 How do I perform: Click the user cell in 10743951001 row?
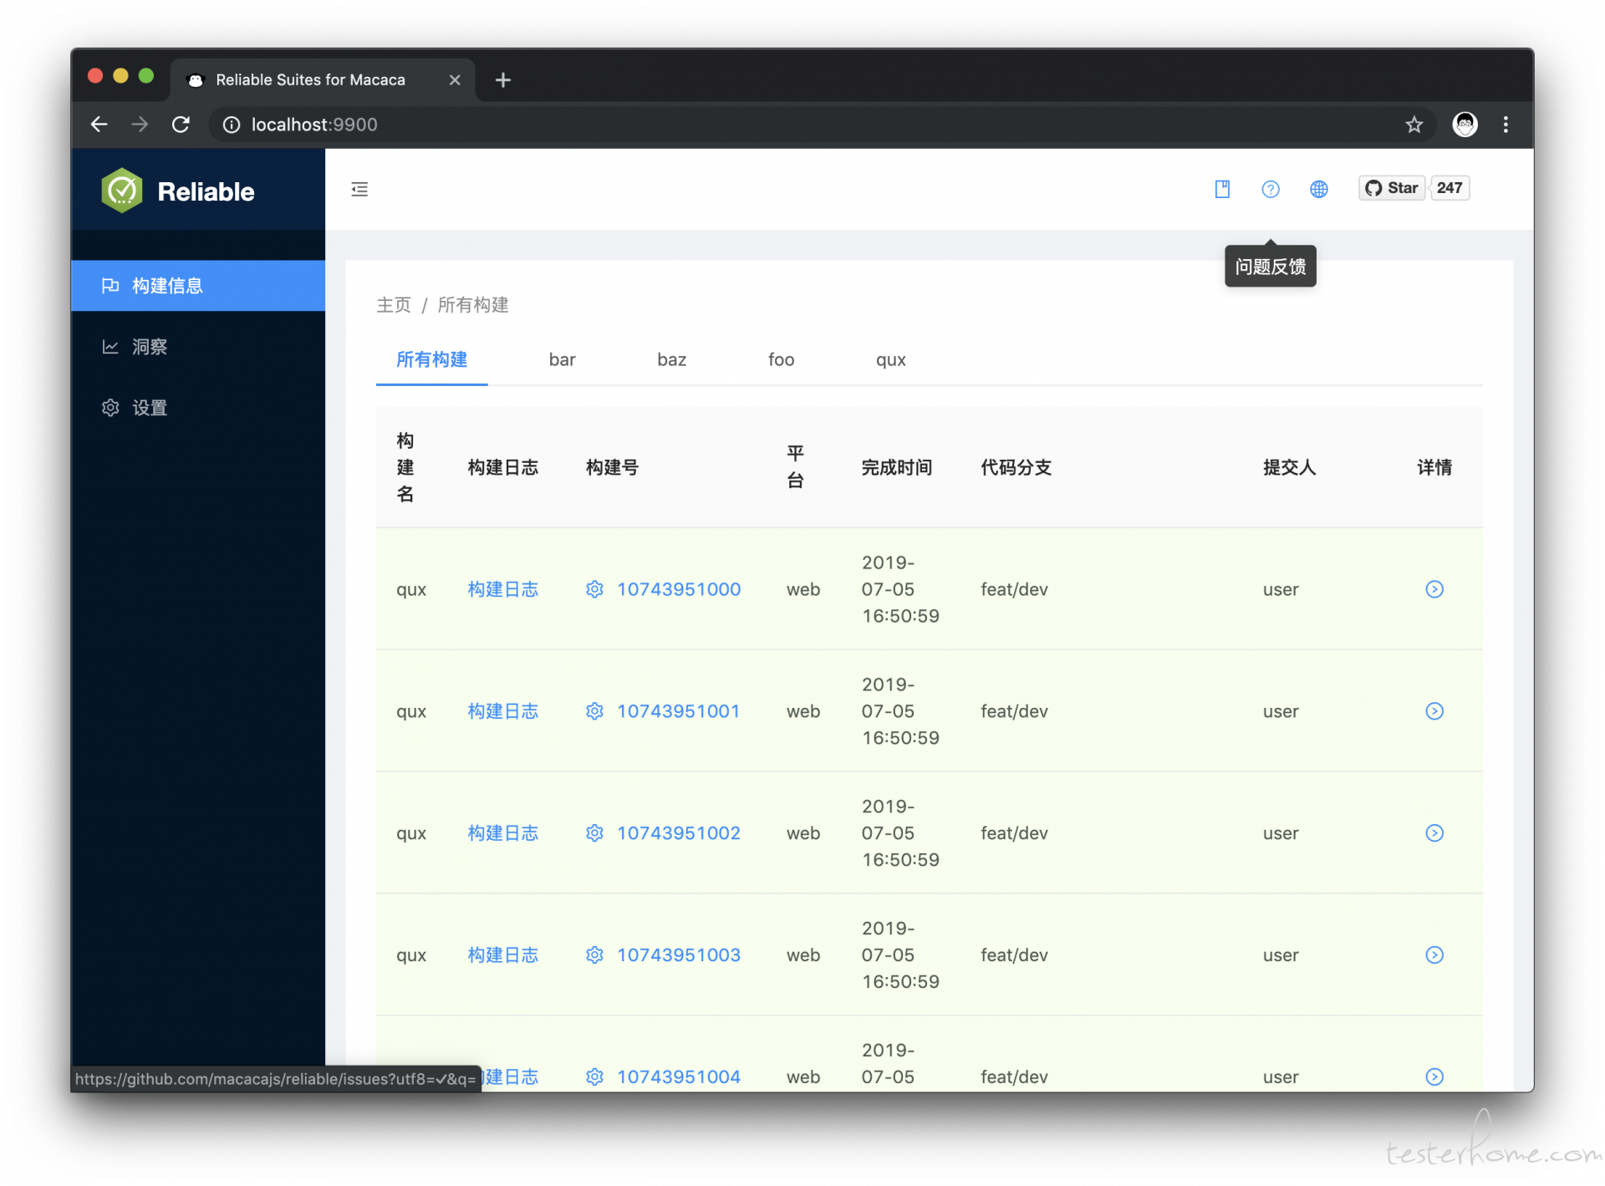[1281, 711]
